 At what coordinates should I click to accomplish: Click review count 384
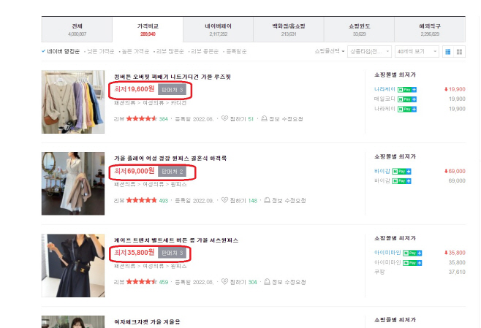point(164,119)
